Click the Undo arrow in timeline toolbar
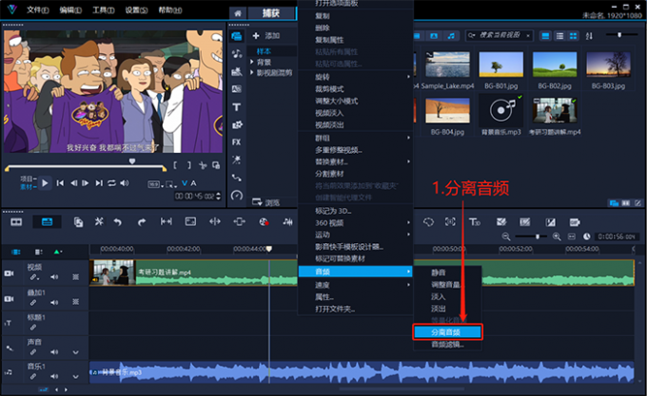This screenshot has width=647, height=396. pyautogui.click(x=117, y=221)
